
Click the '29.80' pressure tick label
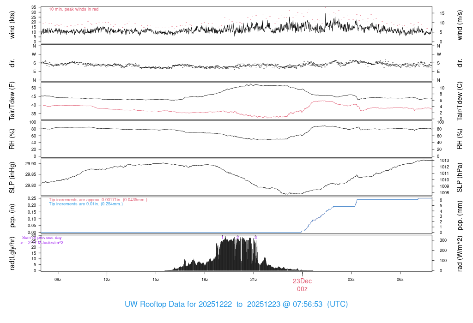click(31, 185)
